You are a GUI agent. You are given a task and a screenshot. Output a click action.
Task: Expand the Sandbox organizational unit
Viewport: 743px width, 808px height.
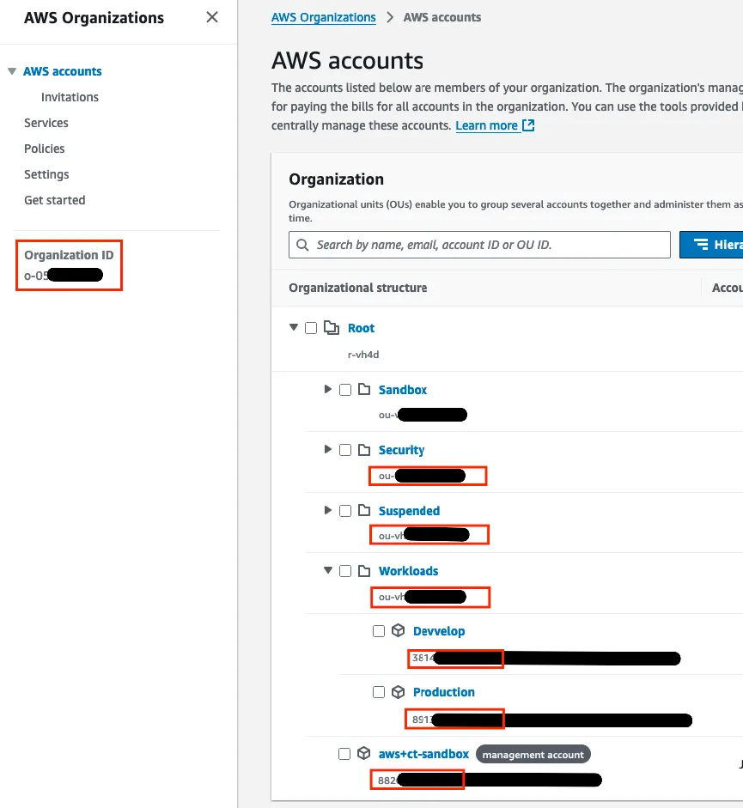(328, 389)
